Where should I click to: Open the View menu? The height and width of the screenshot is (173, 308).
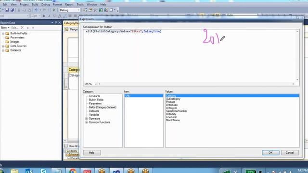coord(13,4)
